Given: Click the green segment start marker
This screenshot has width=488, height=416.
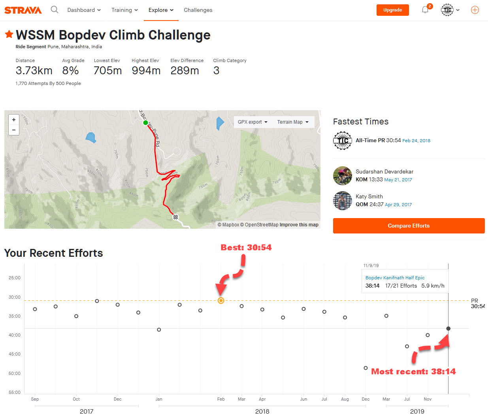Looking at the screenshot, I should [x=145, y=123].
